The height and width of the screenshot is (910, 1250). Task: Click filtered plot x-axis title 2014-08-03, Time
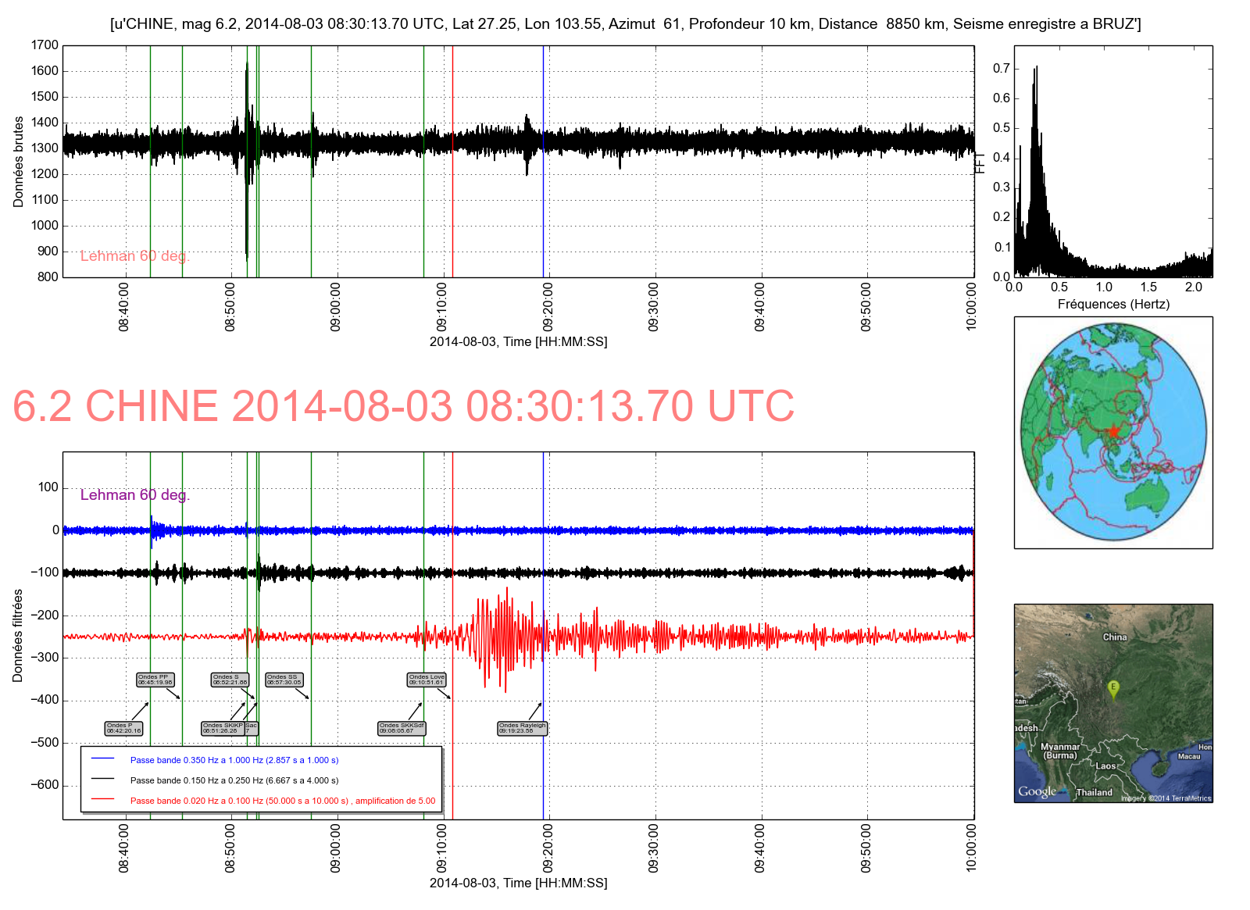(x=518, y=883)
